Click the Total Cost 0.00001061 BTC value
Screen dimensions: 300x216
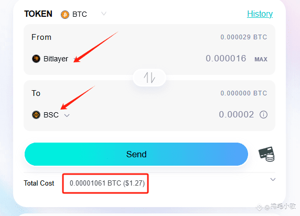(107, 183)
